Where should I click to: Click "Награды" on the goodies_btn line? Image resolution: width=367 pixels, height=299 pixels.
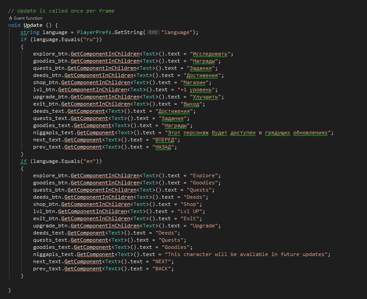coord(204,61)
